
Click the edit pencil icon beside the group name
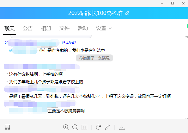[x=127, y=13]
